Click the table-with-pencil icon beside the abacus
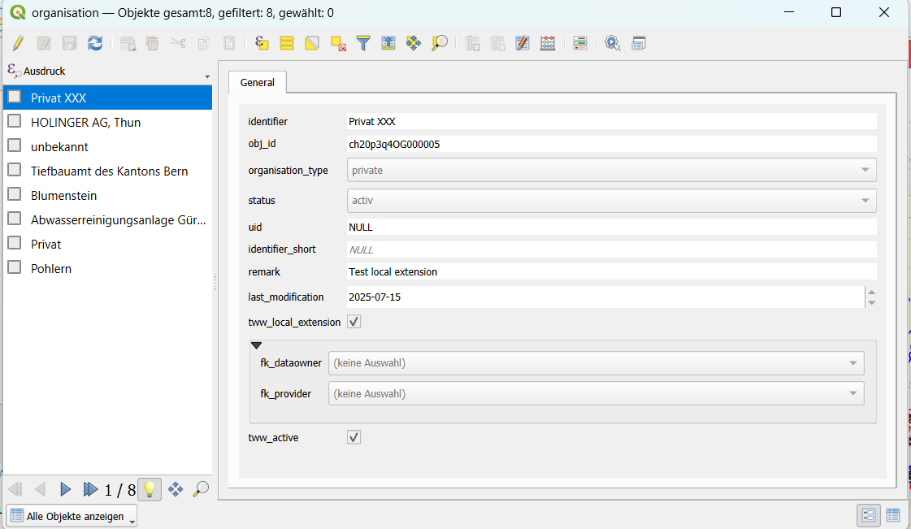This screenshot has width=911, height=529. click(x=523, y=43)
